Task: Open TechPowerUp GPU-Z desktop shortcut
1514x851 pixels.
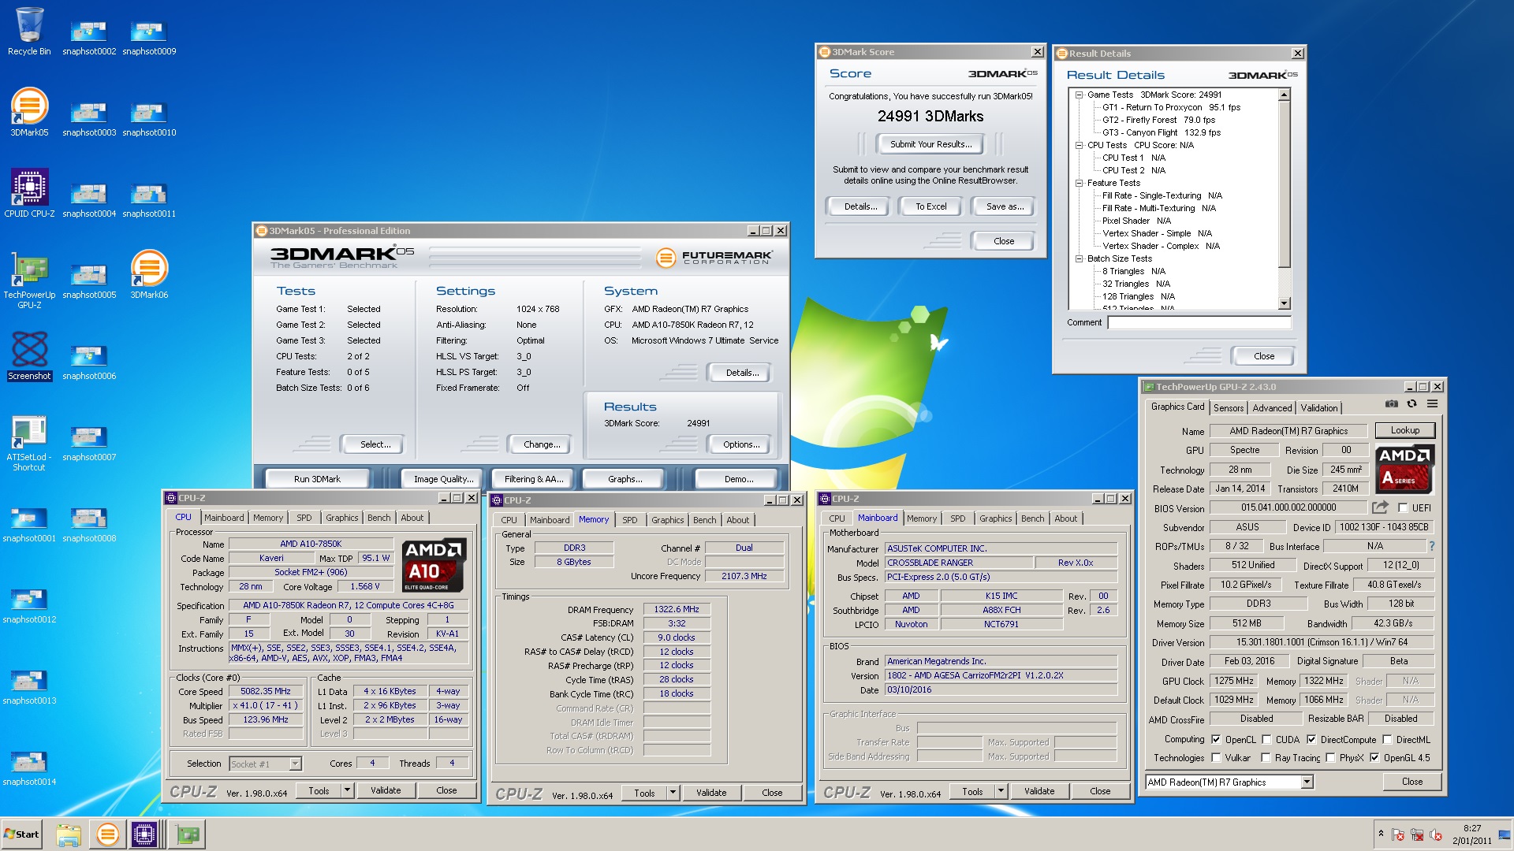Action: pos(29,280)
